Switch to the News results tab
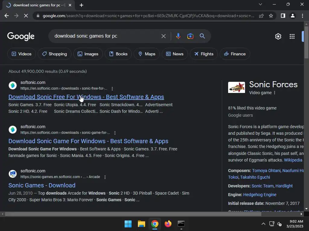 click(x=175, y=54)
